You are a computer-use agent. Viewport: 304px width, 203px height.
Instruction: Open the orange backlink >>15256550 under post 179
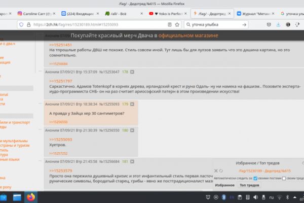pos(58,122)
